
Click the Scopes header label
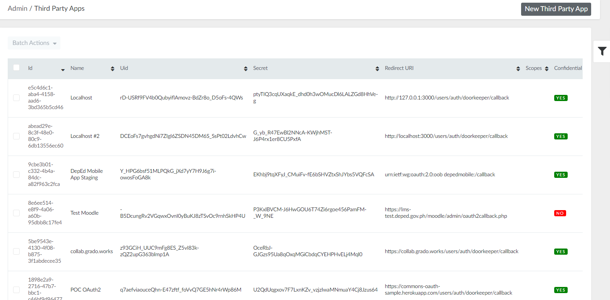[533, 68]
